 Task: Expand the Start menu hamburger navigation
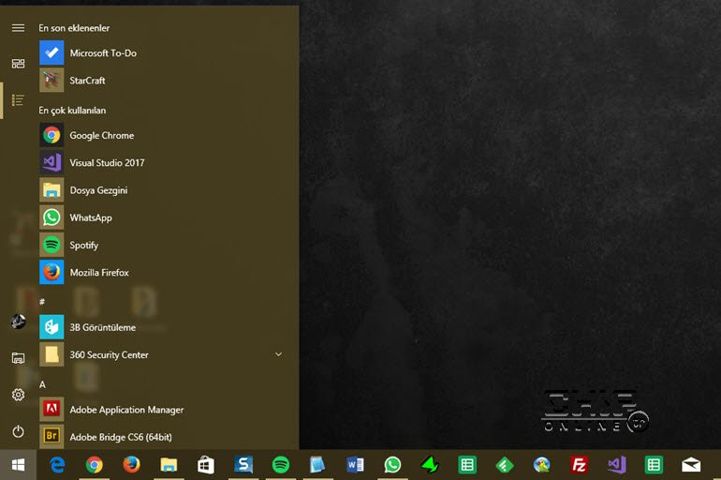18,28
